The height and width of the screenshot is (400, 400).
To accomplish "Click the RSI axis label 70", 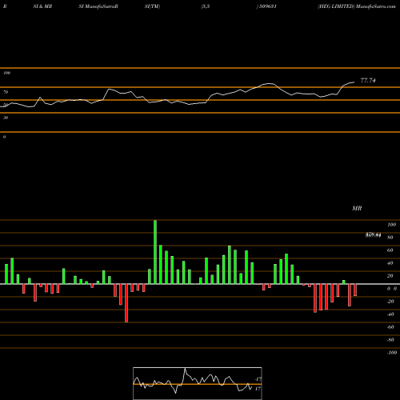I will pyautogui.click(x=6, y=92).
